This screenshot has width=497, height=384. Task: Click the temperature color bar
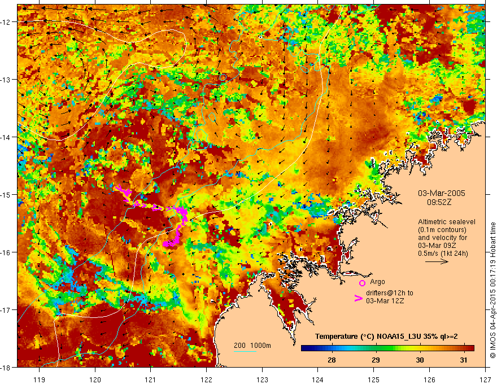(x=387, y=348)
